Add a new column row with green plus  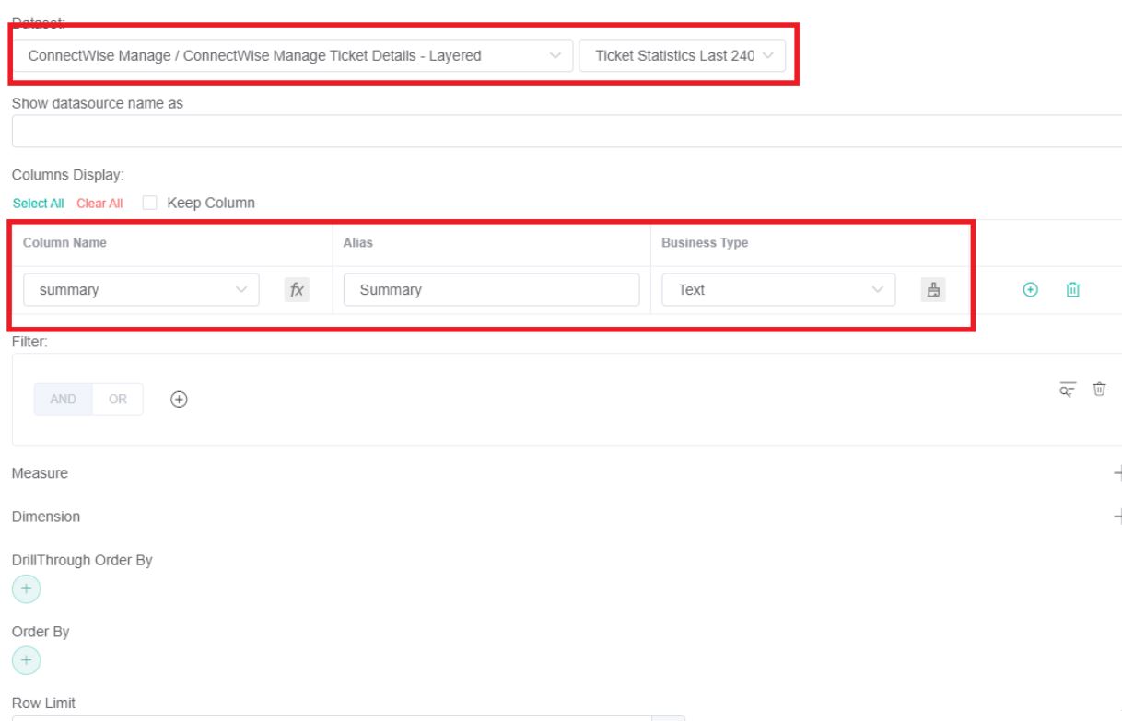tap(1030, 290)
